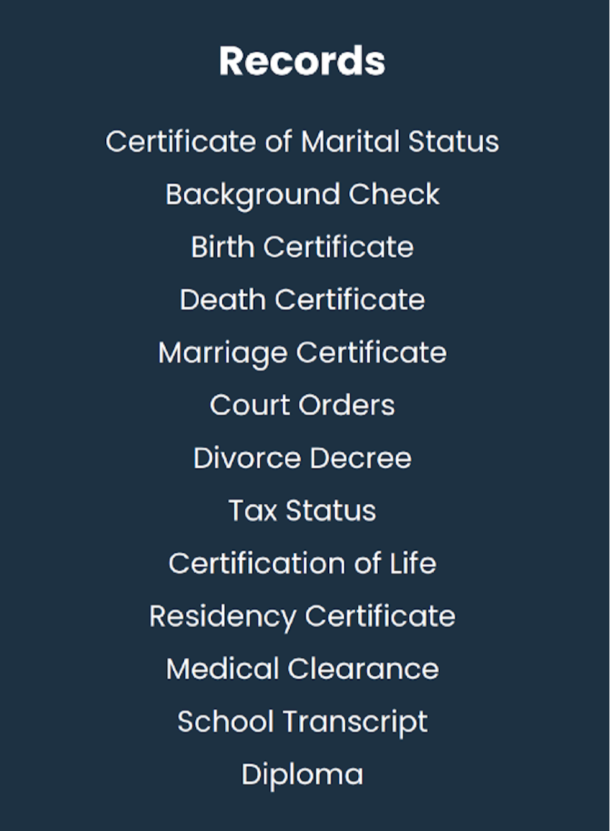Open the Death Certificate page
610x831 pixels.
pyautogui.click(x=302, y=300)
